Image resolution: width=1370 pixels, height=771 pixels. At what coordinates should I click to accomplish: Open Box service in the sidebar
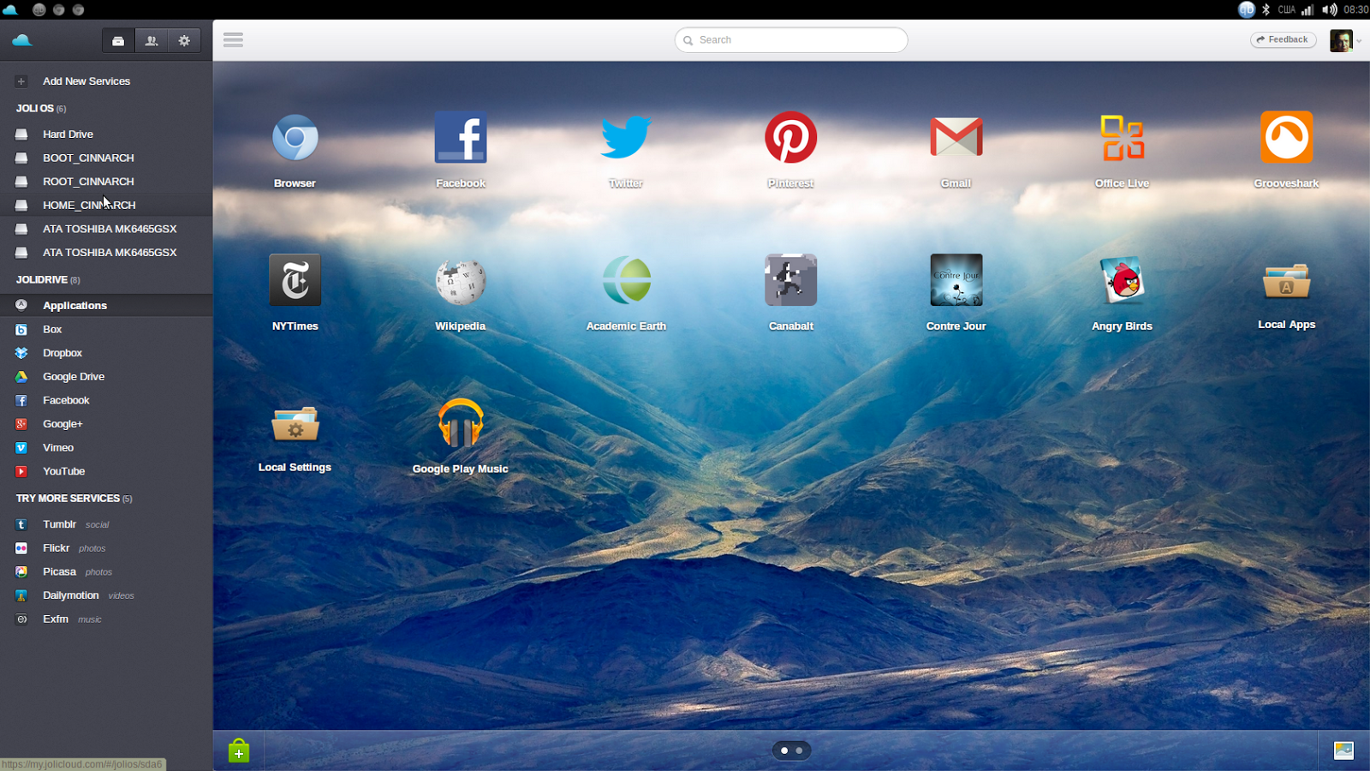106,330
